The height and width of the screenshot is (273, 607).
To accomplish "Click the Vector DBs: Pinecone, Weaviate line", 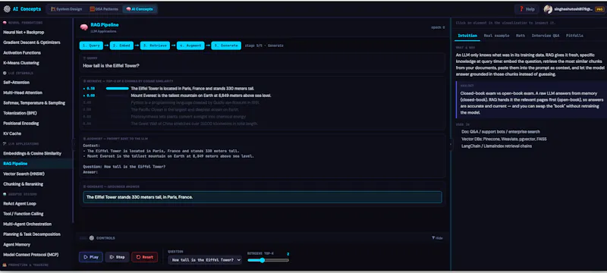I will click(x=504, y=139).
